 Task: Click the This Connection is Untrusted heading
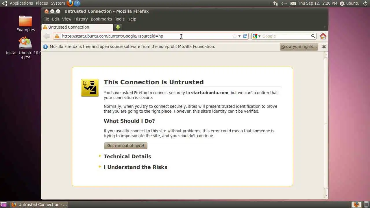pyautogui.click(x=154, y=82)
